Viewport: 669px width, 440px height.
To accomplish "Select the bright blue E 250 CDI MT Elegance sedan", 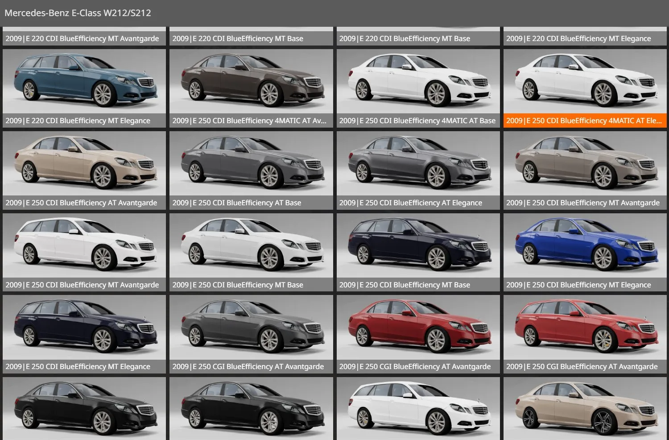I will pyautogui.click(x=585, y=245).
